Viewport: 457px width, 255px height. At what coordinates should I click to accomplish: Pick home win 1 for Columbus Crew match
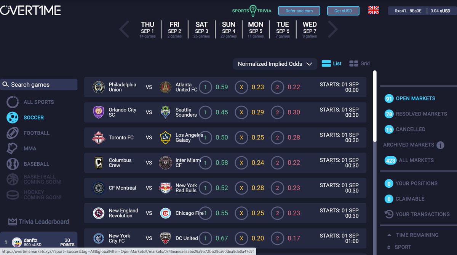pyautogui.click(x=206, y=163)
